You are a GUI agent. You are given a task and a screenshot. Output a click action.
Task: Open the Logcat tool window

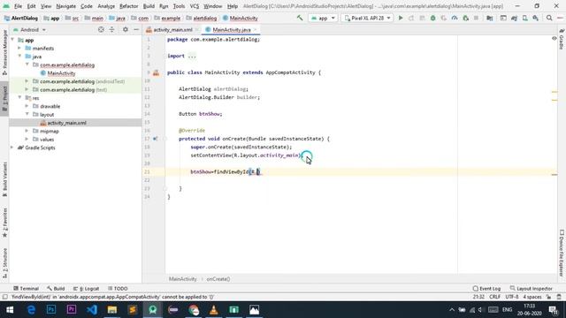pos(87,289)
